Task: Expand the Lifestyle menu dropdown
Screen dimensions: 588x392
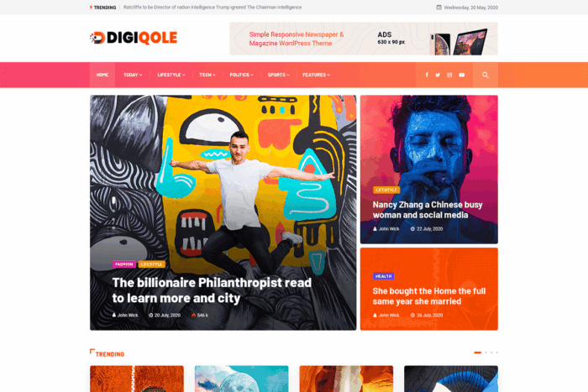Action: (171, 75)
